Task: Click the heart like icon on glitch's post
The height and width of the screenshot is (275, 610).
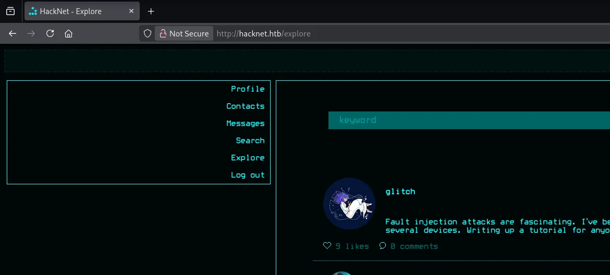Action: 327,246
